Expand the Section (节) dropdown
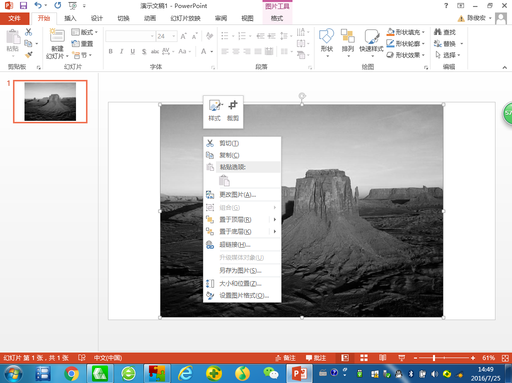 coord(82,55)
